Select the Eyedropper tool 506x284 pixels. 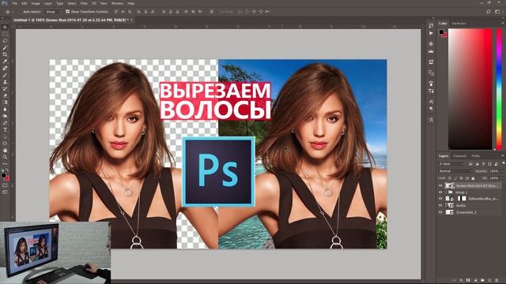click(5, 62)
